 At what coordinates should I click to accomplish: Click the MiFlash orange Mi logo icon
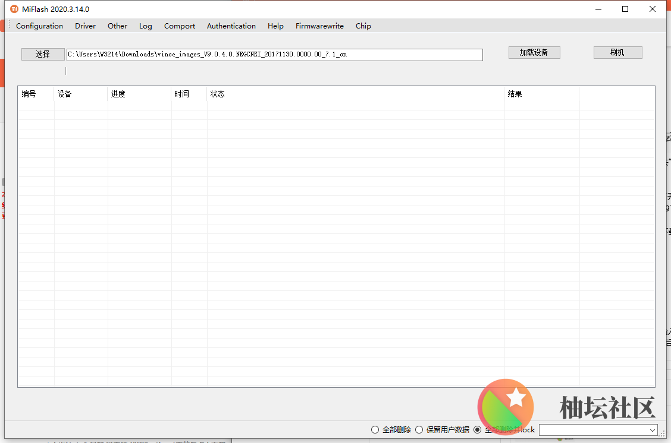[x=14, y=9]
